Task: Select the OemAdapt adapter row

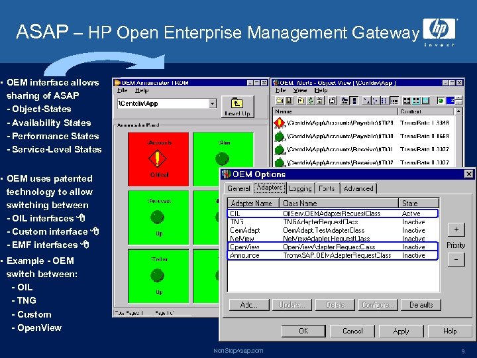Action: pyautogui.click(x=333, y=230)
